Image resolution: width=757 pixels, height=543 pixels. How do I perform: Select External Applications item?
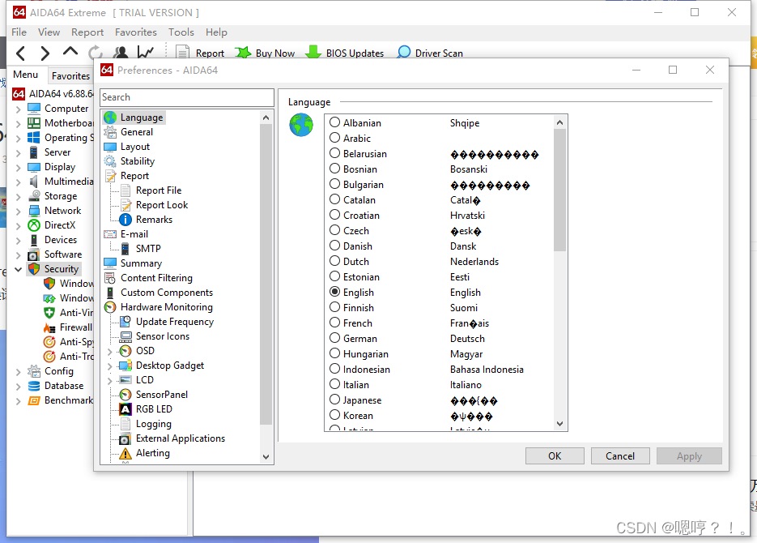(x=180, y=438)
